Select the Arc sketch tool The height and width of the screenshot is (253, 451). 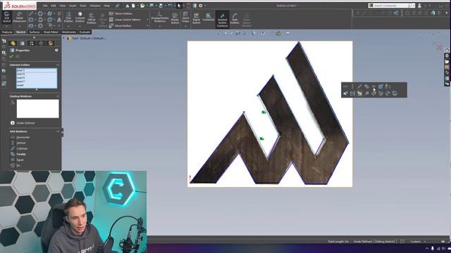point(40,20)
